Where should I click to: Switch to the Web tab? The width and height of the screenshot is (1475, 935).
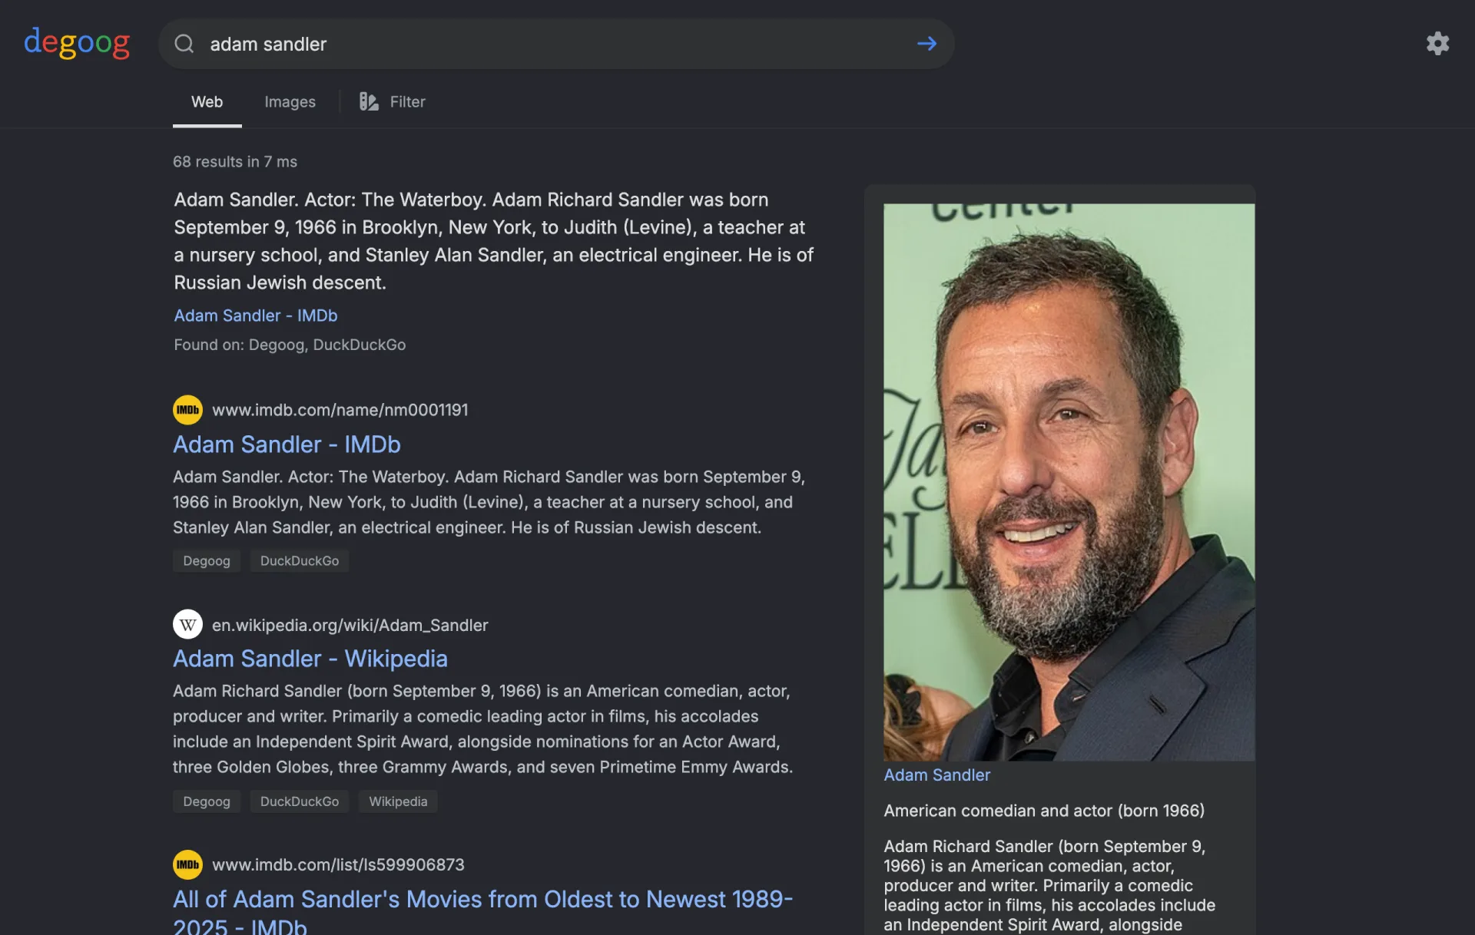(207, 101)
